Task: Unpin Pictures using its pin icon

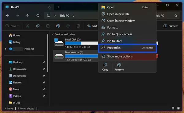Action: tap(44, 83)
